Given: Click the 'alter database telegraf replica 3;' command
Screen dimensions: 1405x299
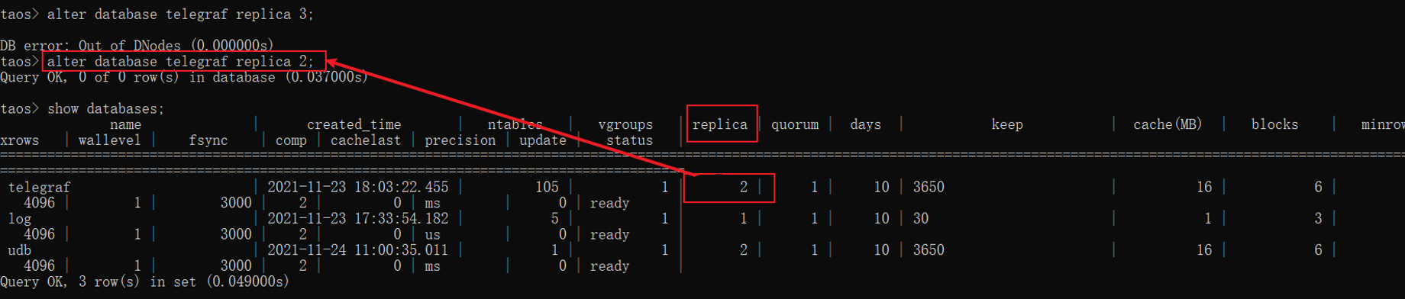Looking at the screenshot, I should (x=180, y=14).
